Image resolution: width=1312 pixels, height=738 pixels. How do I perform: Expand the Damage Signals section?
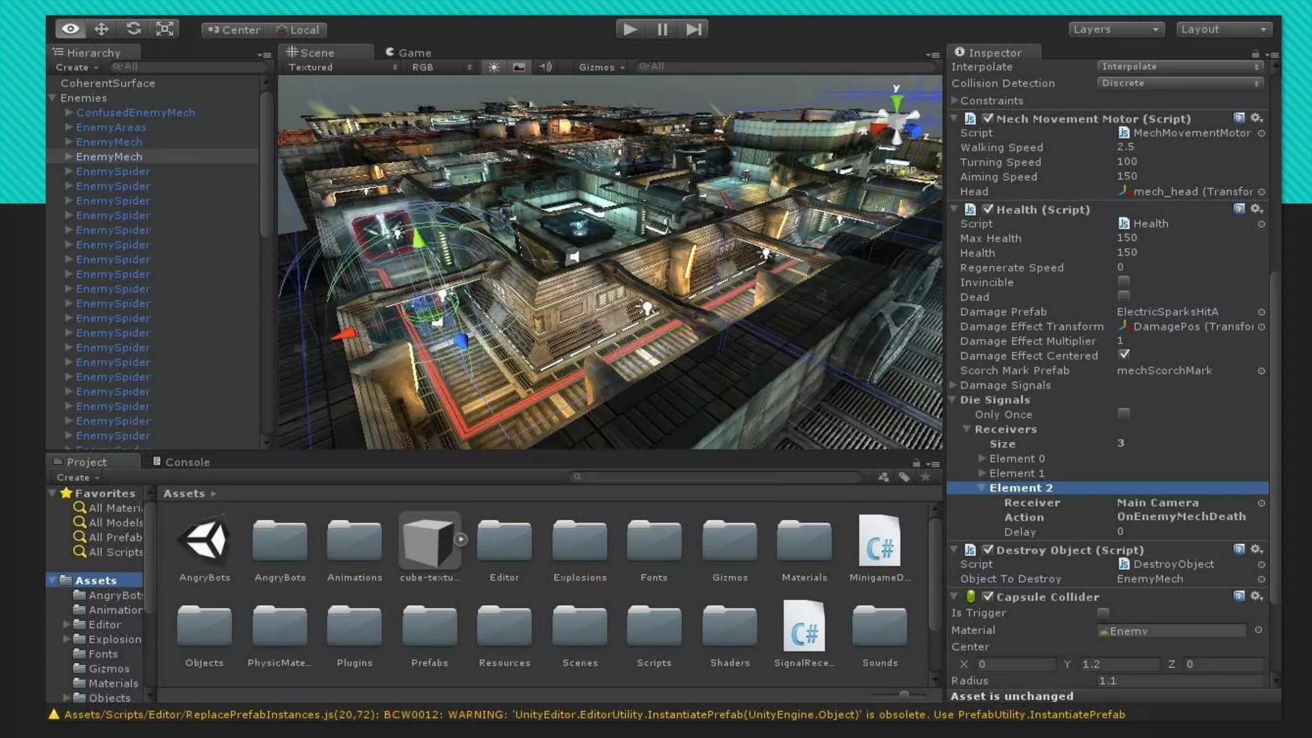pos(954,385)
